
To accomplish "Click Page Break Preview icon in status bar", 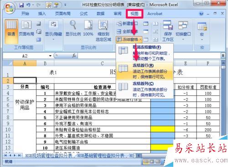I will [x=157, y=162].
